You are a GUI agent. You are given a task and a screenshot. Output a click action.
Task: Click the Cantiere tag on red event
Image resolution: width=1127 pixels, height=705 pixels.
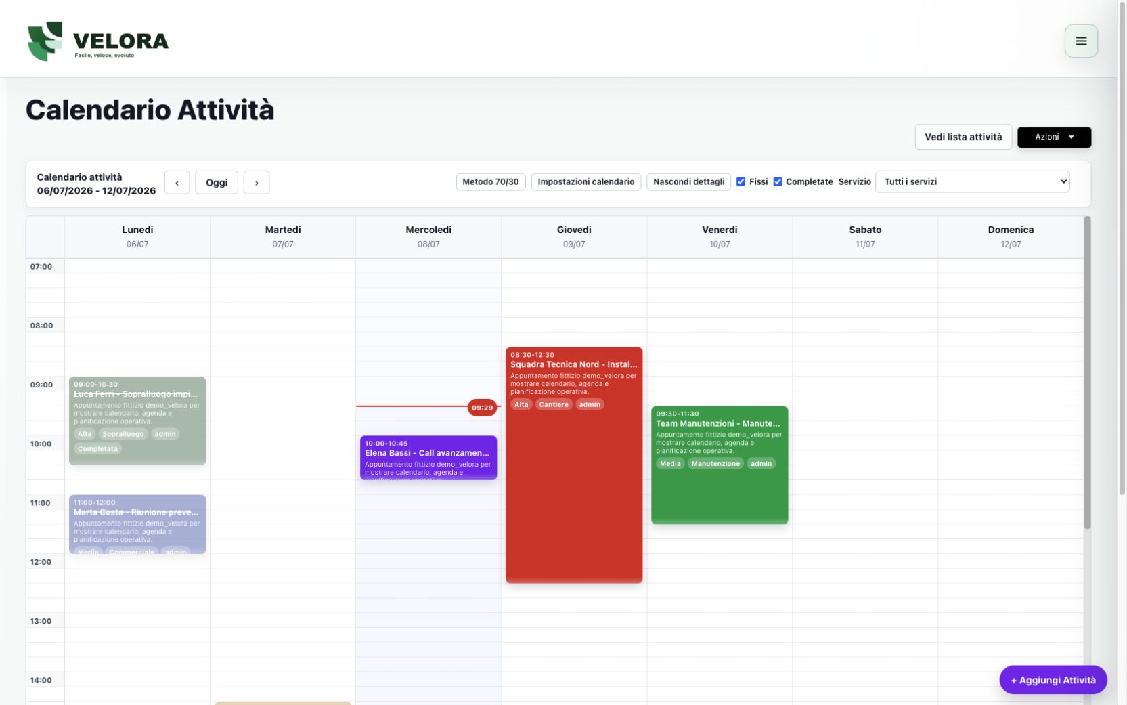554,404
